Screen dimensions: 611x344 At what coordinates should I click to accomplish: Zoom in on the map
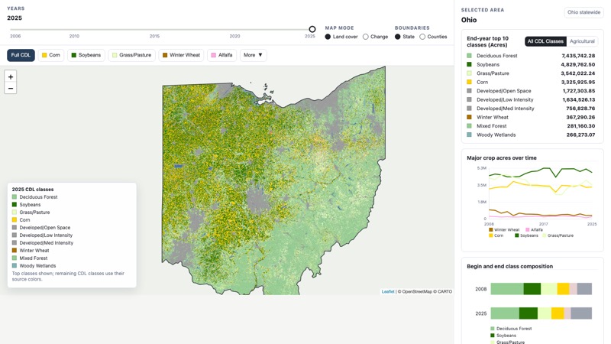tap(11, 77)
